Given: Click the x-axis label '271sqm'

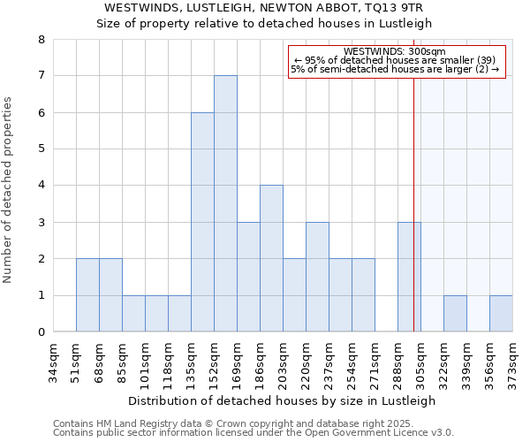Looking at the screenshot, I should coord(375,367).
